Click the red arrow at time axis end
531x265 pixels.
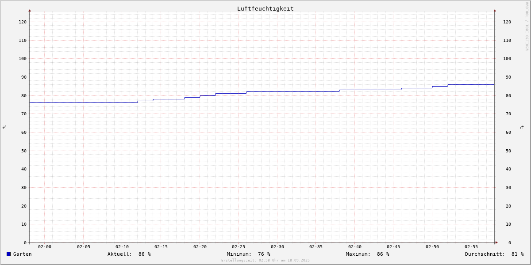pyautogui.click(x=496, y=242)
